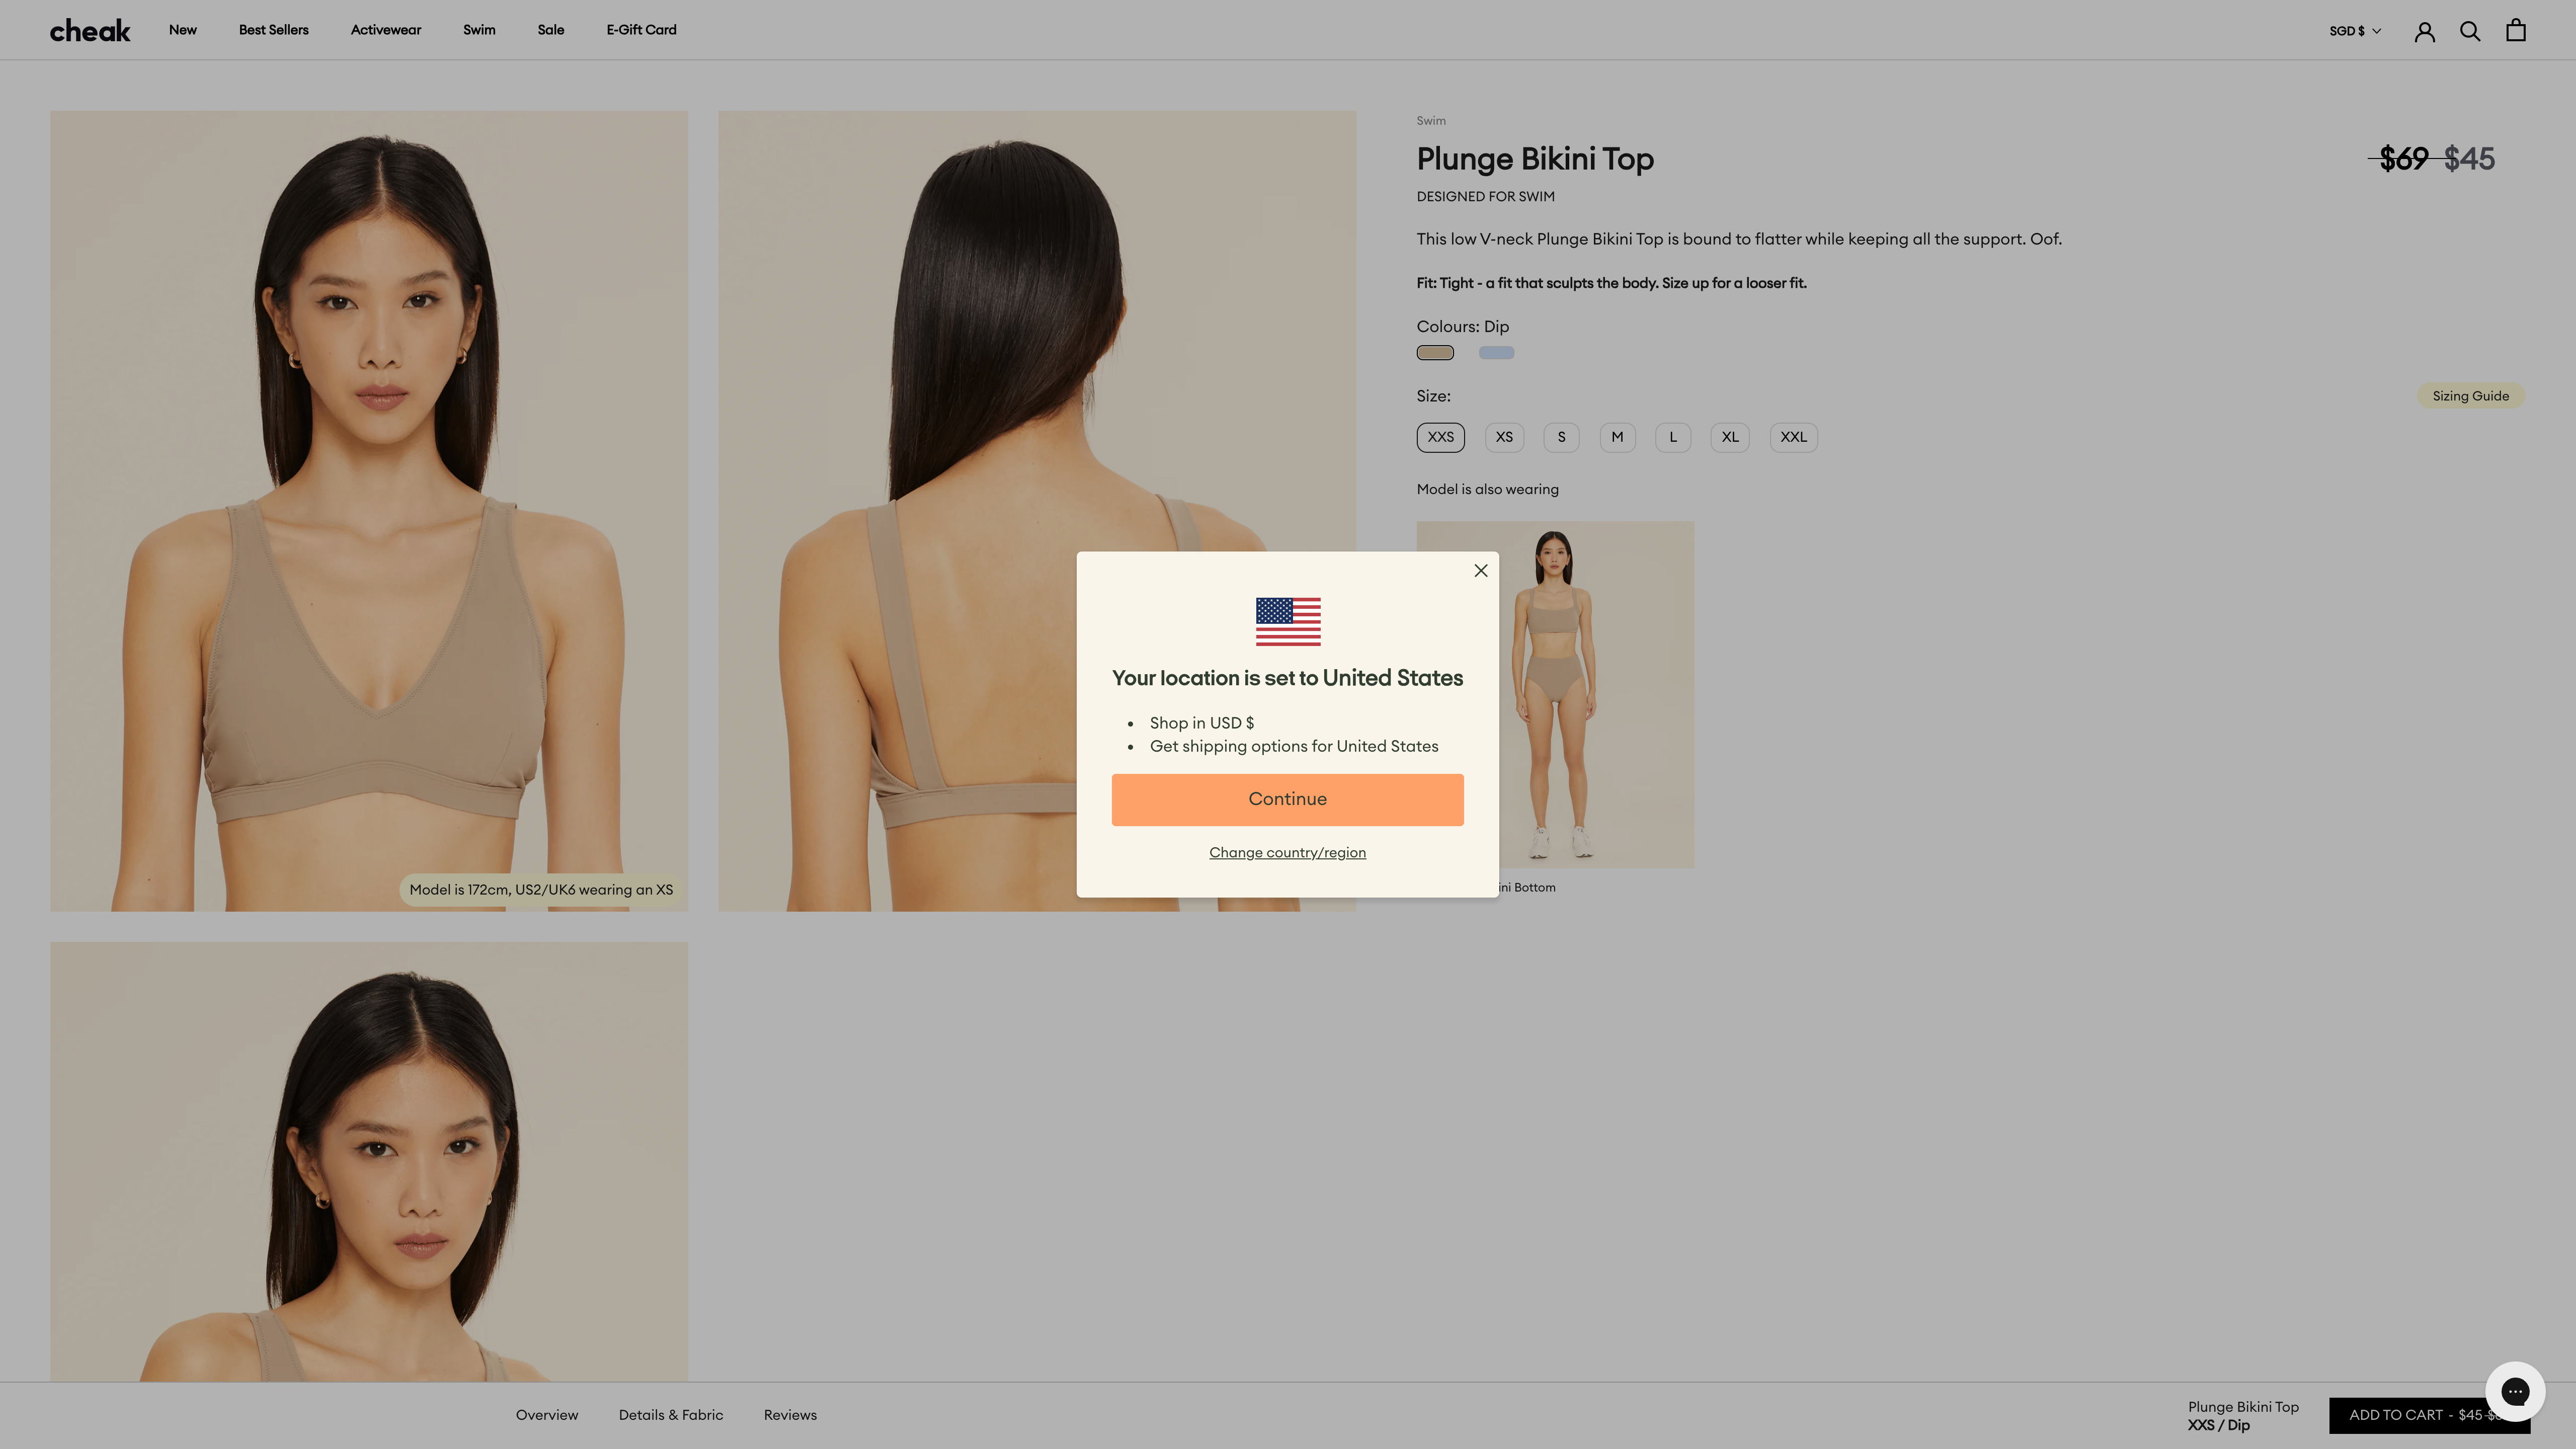Viewport: 2576px width, 1449px height.
Task: Open the Activewear navigation menu
Action: 385,30
